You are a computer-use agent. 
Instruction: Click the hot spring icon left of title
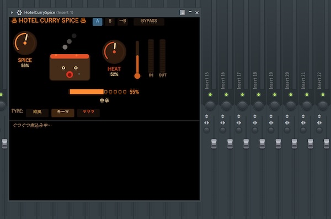click(14, 20)
